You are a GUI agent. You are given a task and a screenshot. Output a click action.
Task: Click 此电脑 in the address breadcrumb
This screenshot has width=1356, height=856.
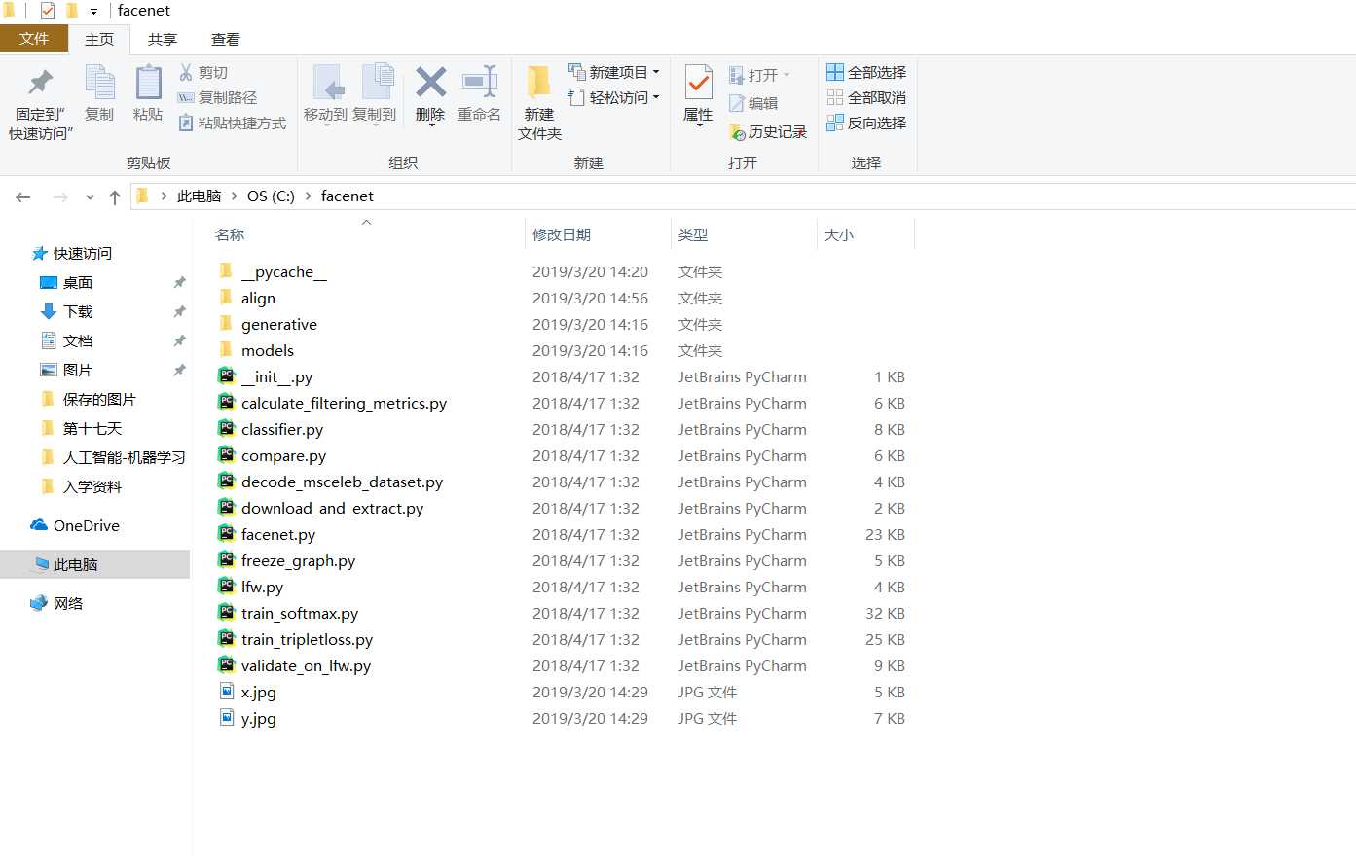tap(200, 196)
